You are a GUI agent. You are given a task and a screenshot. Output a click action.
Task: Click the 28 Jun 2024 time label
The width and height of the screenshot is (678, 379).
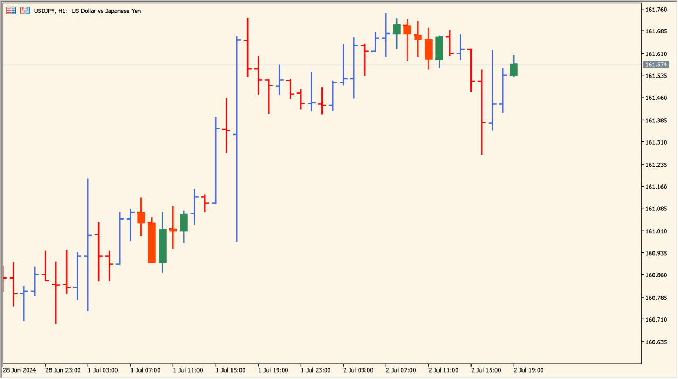[x=19, y=370]
